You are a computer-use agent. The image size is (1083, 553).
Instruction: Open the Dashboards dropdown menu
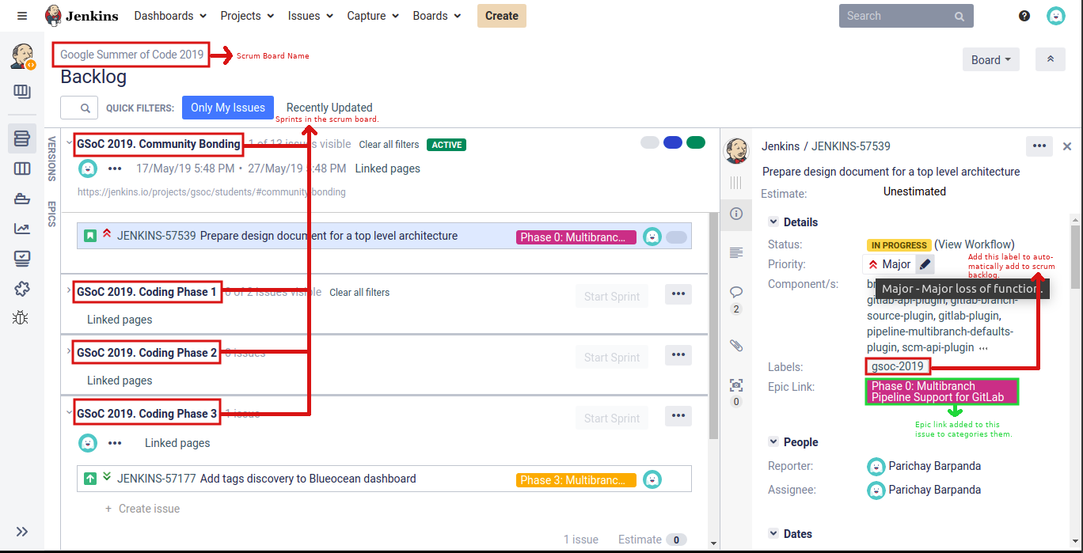pos(170,16)
